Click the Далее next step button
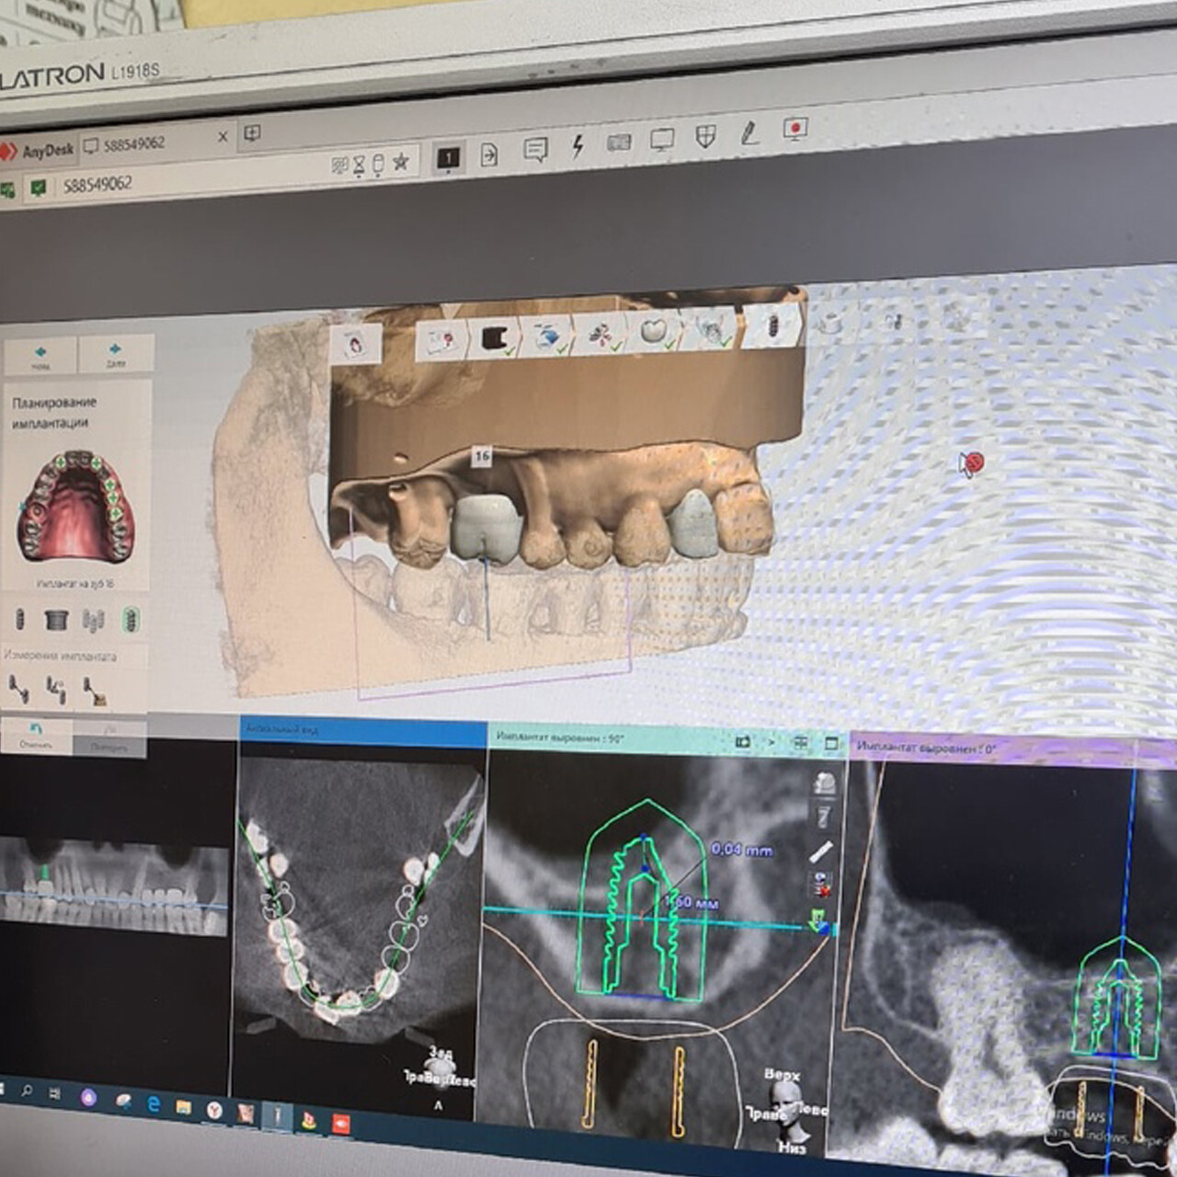The height and width of the screenshot is (1177, 1177). pyautogui.click(x=115, y=353)
